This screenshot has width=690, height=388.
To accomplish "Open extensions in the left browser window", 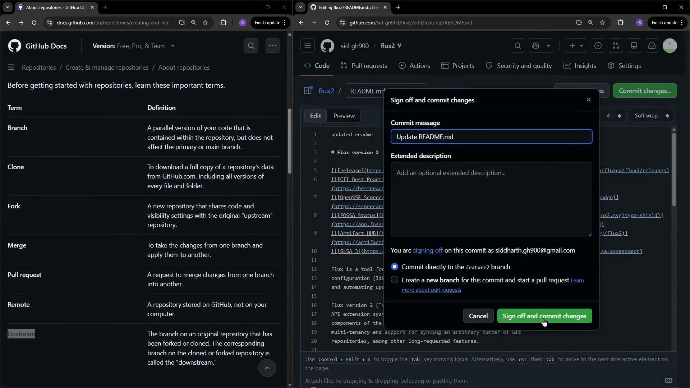I will point(224,23).
